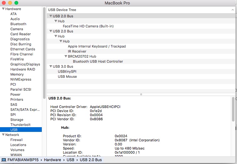
Task: Select Thunderbolt in the sidebar
Action: pos(20,125)
